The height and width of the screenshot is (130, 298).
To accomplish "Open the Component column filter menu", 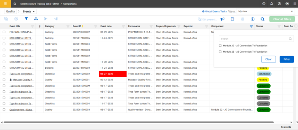I will [251, 27].
